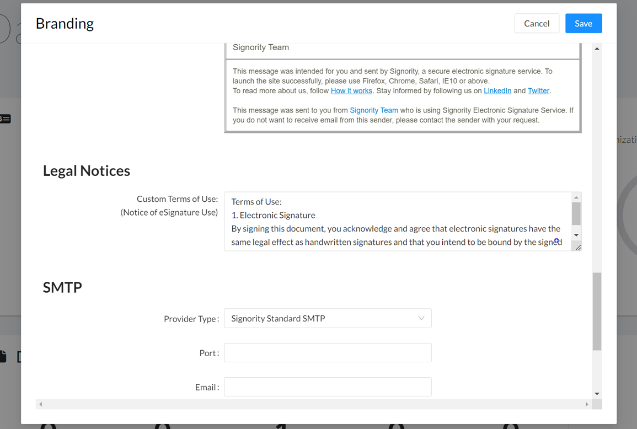Open the How it works link
Image resolution: width=637 pixels, height=429 pixels.
click(351, 90)
